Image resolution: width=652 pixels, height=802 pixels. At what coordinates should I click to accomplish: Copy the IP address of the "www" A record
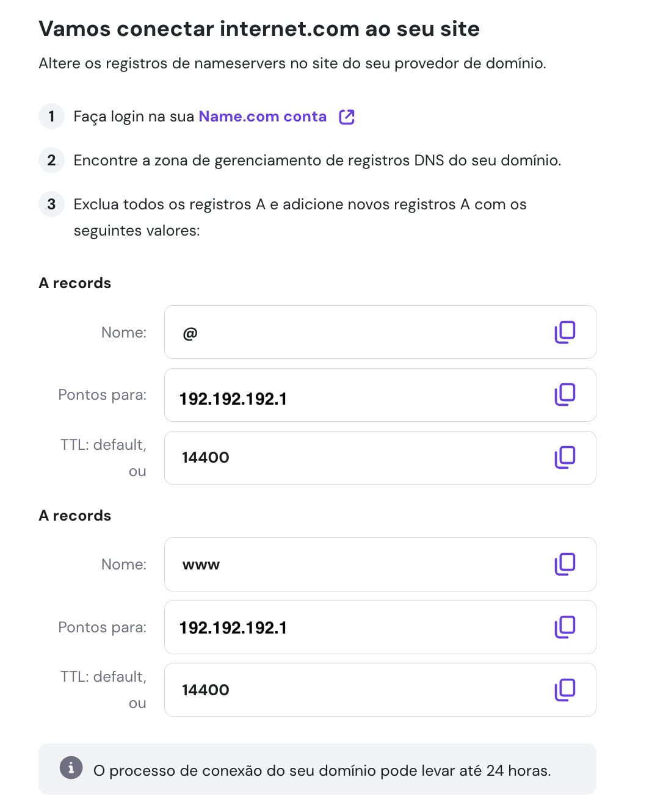click(565, 627)
